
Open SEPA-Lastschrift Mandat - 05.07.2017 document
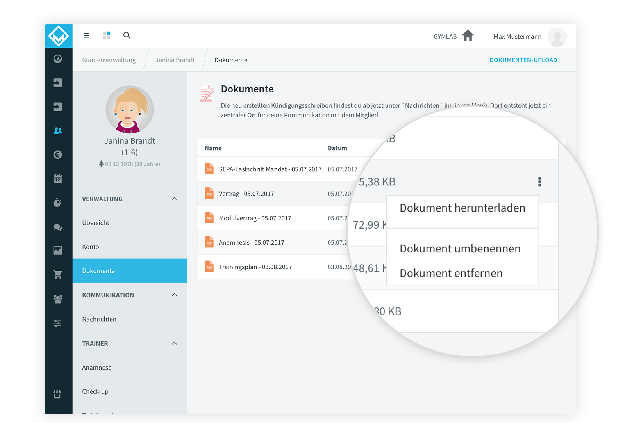pyautogui.click(x=270, y=169)
